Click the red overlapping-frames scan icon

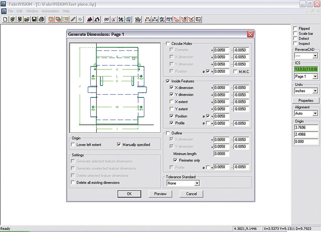pyautogui.click(x=58, y=20)
